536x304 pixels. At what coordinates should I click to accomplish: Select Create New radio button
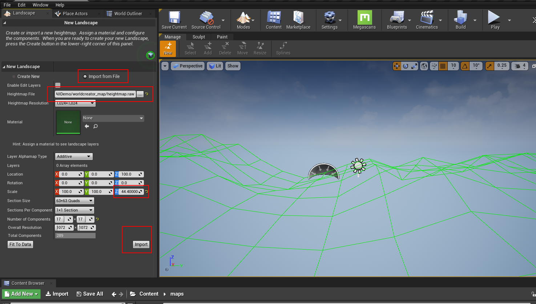coord(14,77)
